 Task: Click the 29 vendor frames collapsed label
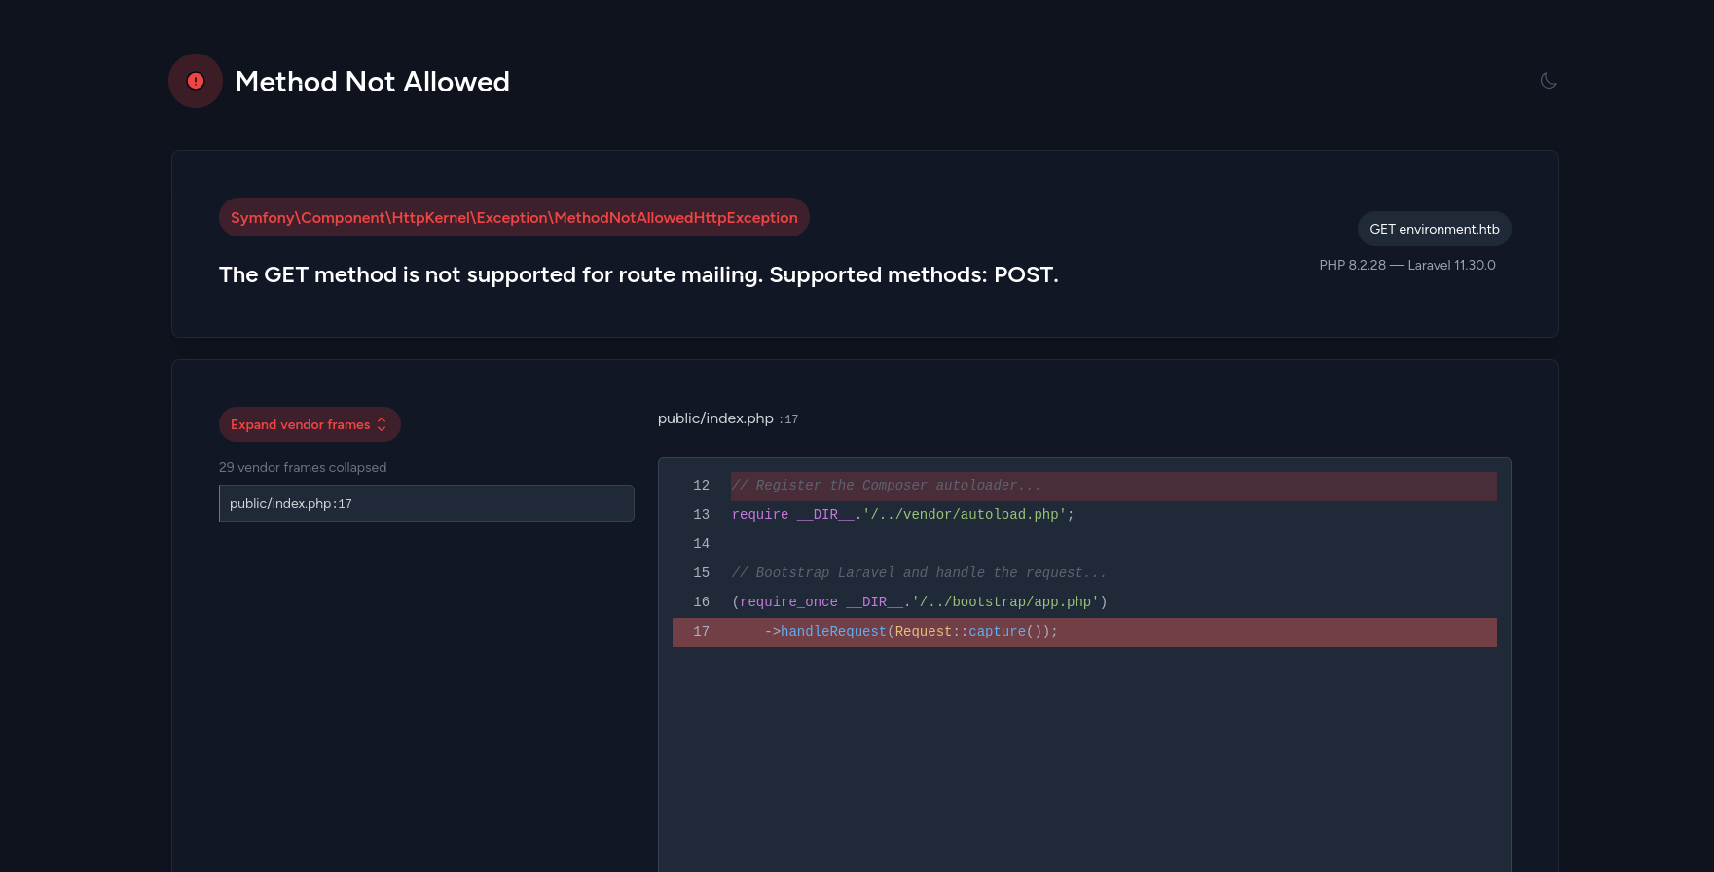click(303, 467)
